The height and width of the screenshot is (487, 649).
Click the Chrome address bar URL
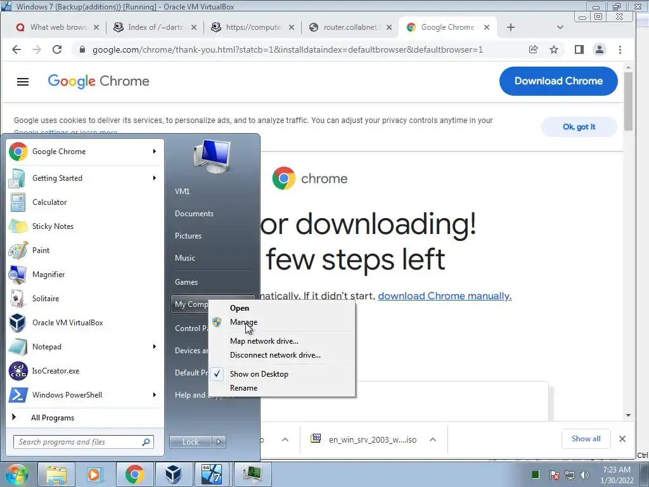pos(288,49)
